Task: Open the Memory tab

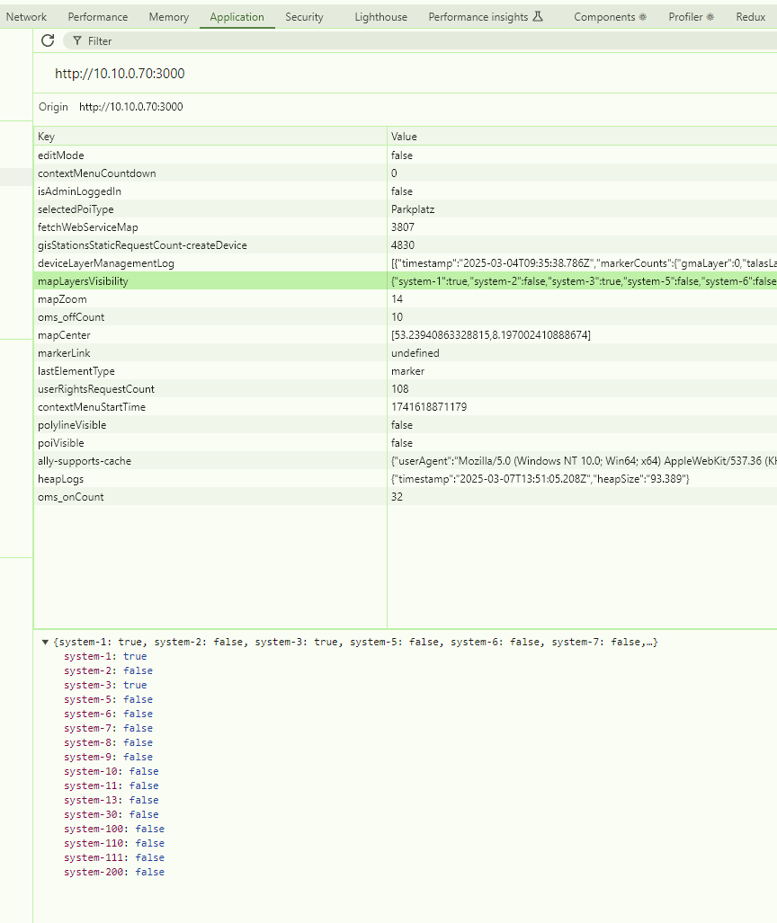Action: [169, 17]
